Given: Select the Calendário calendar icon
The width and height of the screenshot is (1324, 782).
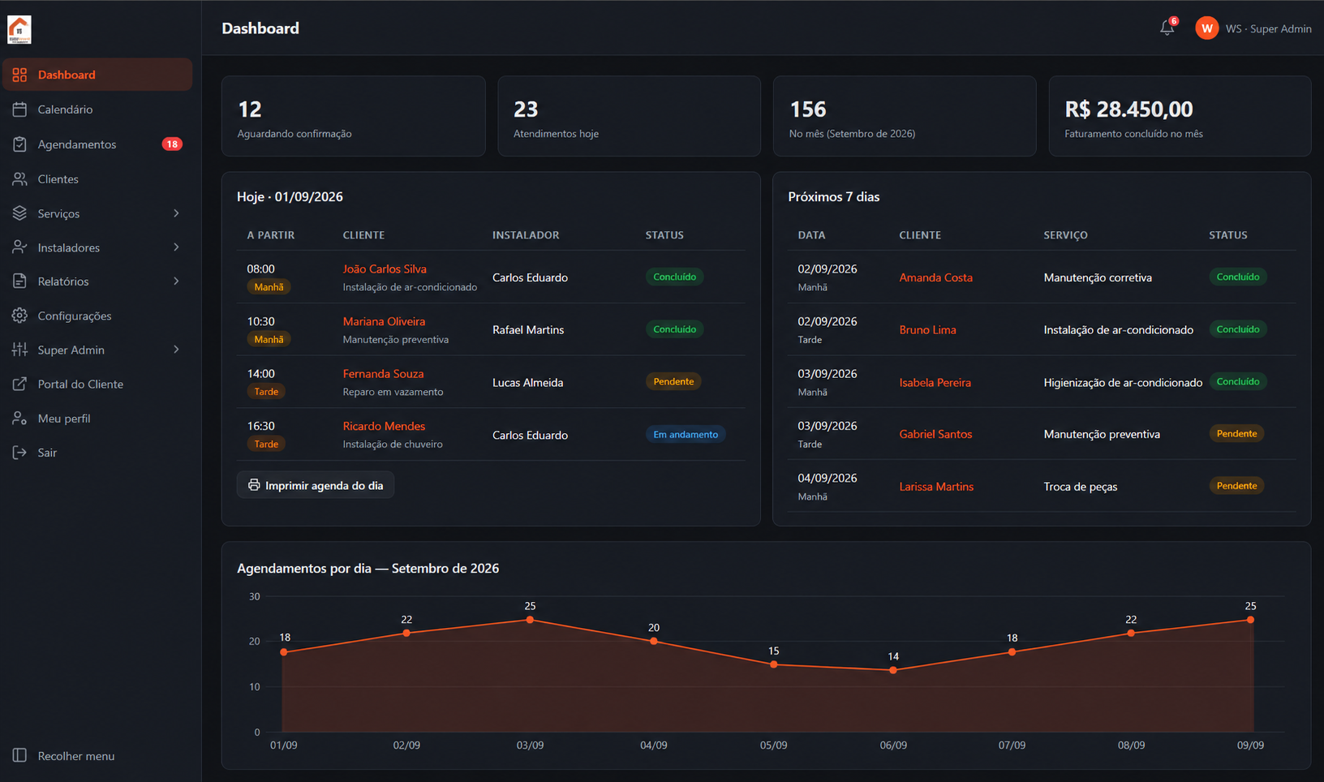Looking at the screenshot, I should [19, 110].
